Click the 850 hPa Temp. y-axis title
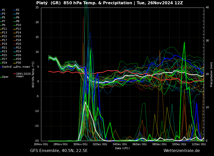The width and height of the screenshot is (214, 156). 33,74
